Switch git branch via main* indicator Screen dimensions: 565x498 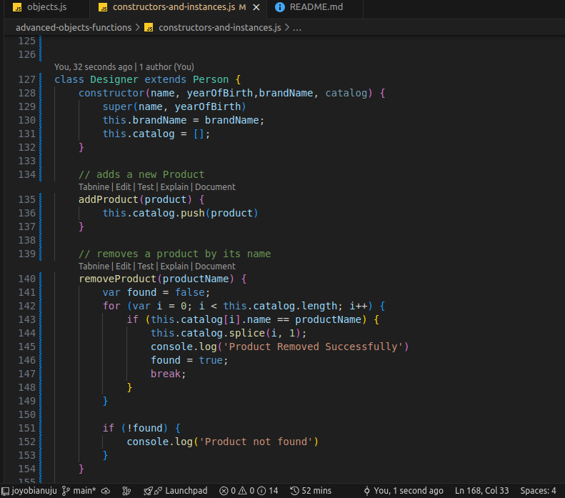click(79, 491)
